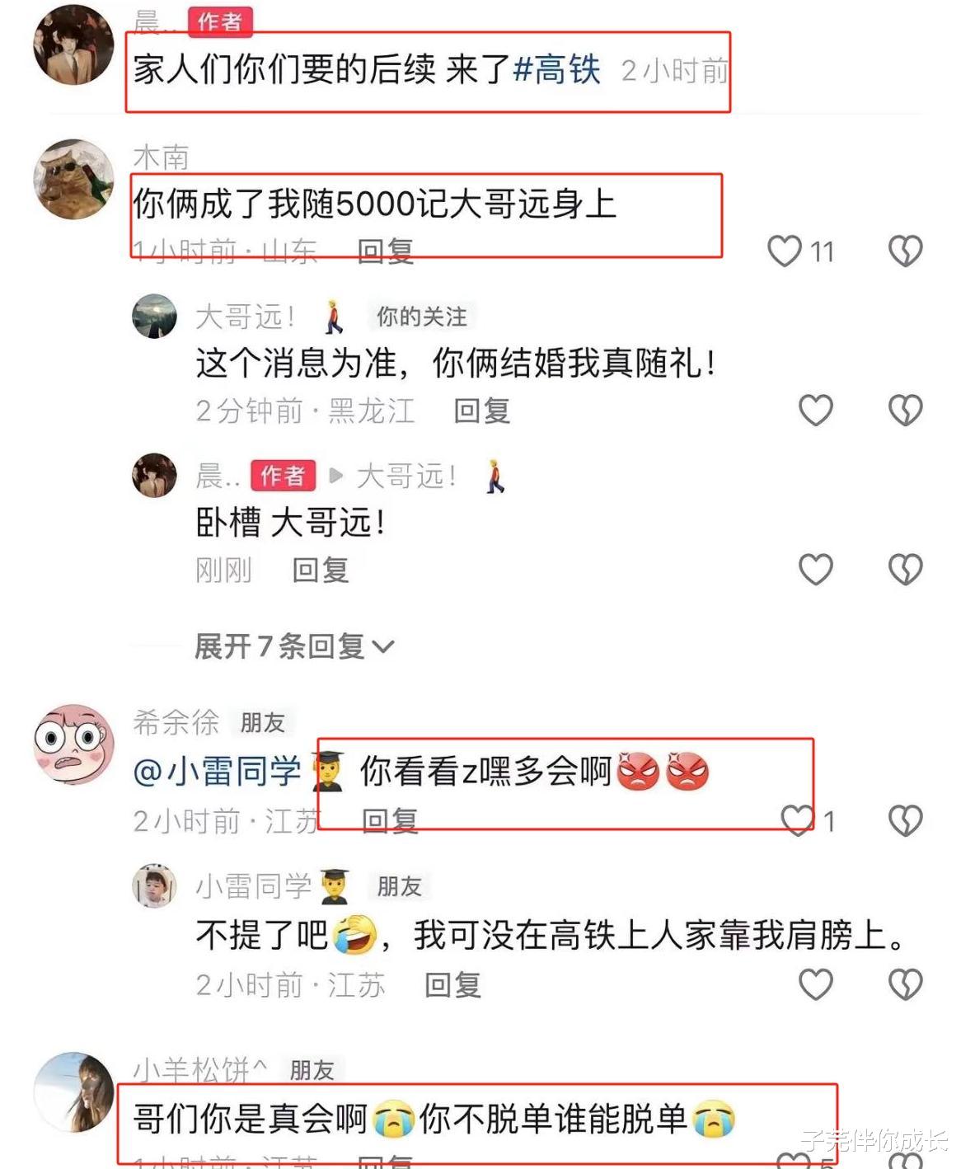Like 木南's comment with 11 likes
The image size is (961, 1169).
click(x=785, y=251)
